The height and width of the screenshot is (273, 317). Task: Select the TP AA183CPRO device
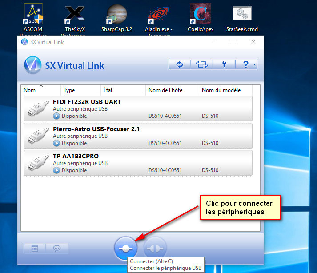tap(138, 163)
